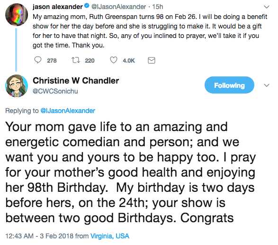Open the Virginia, USA location link
The height and width of the screenshot is (245, 278).
click(x=110, y=236)
